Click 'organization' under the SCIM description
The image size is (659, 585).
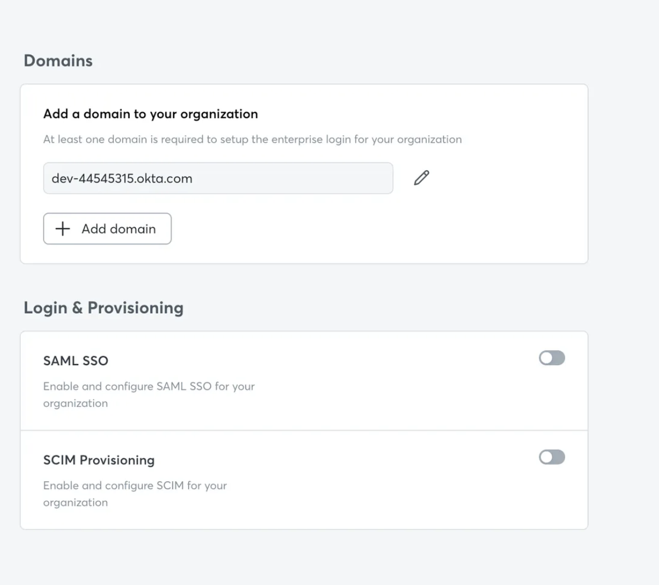(x=75, y=503)
